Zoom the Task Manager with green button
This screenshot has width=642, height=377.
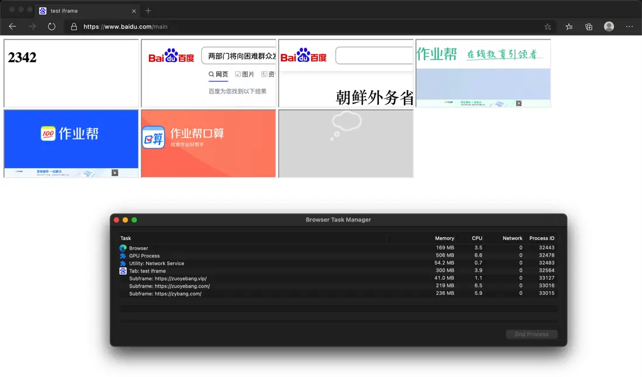pyautogui.click(x=134, y=220)
